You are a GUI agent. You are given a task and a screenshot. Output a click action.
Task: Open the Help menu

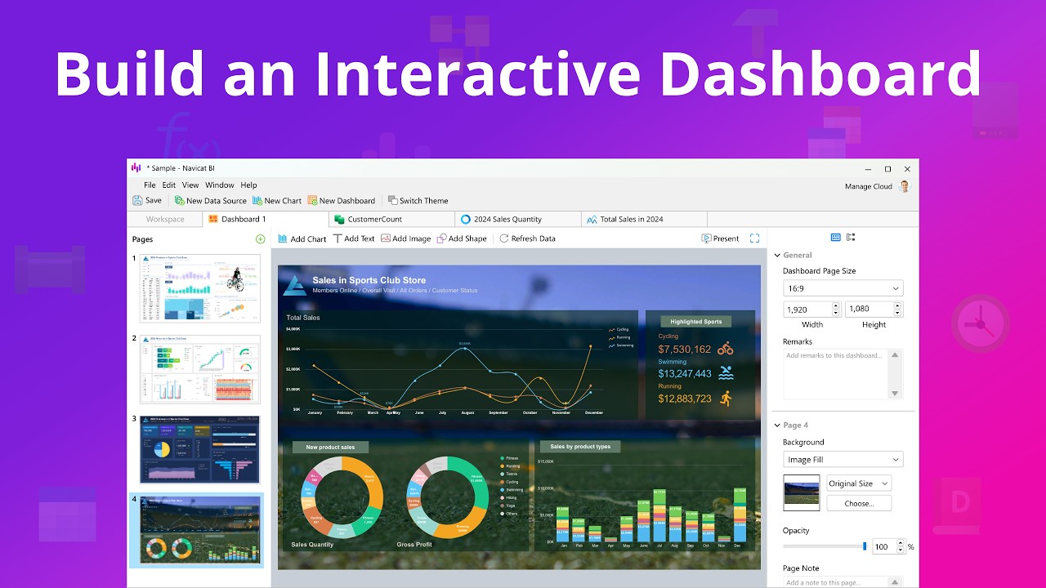(249, 185)
